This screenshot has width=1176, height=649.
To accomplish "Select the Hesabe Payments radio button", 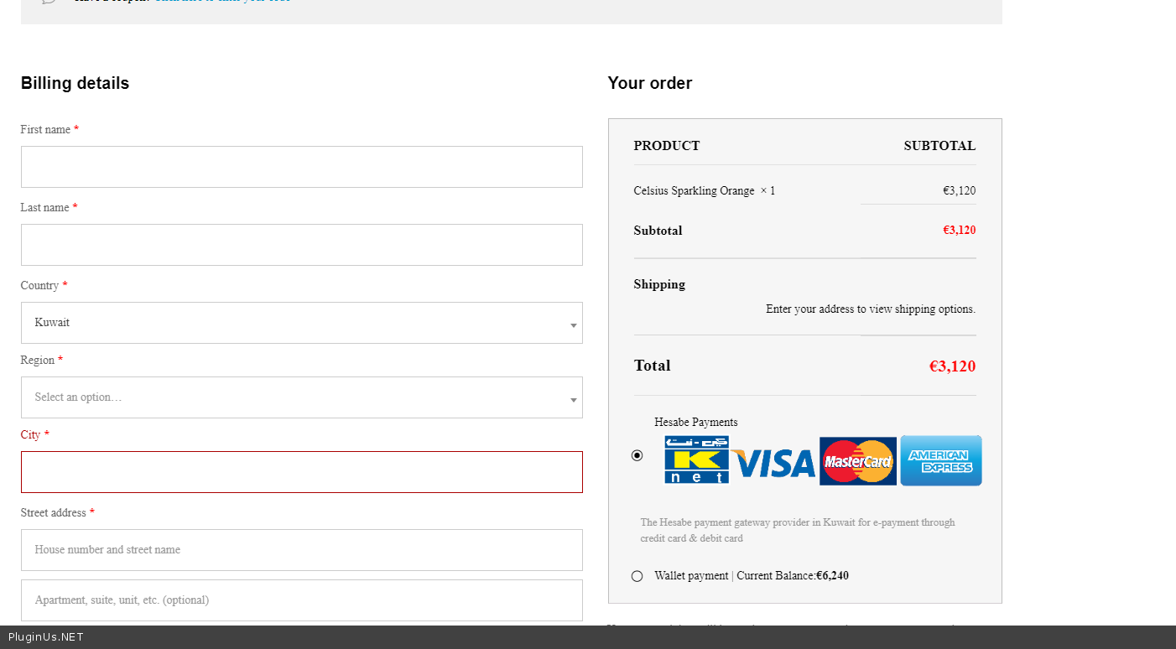I will [x=637, y=455].
